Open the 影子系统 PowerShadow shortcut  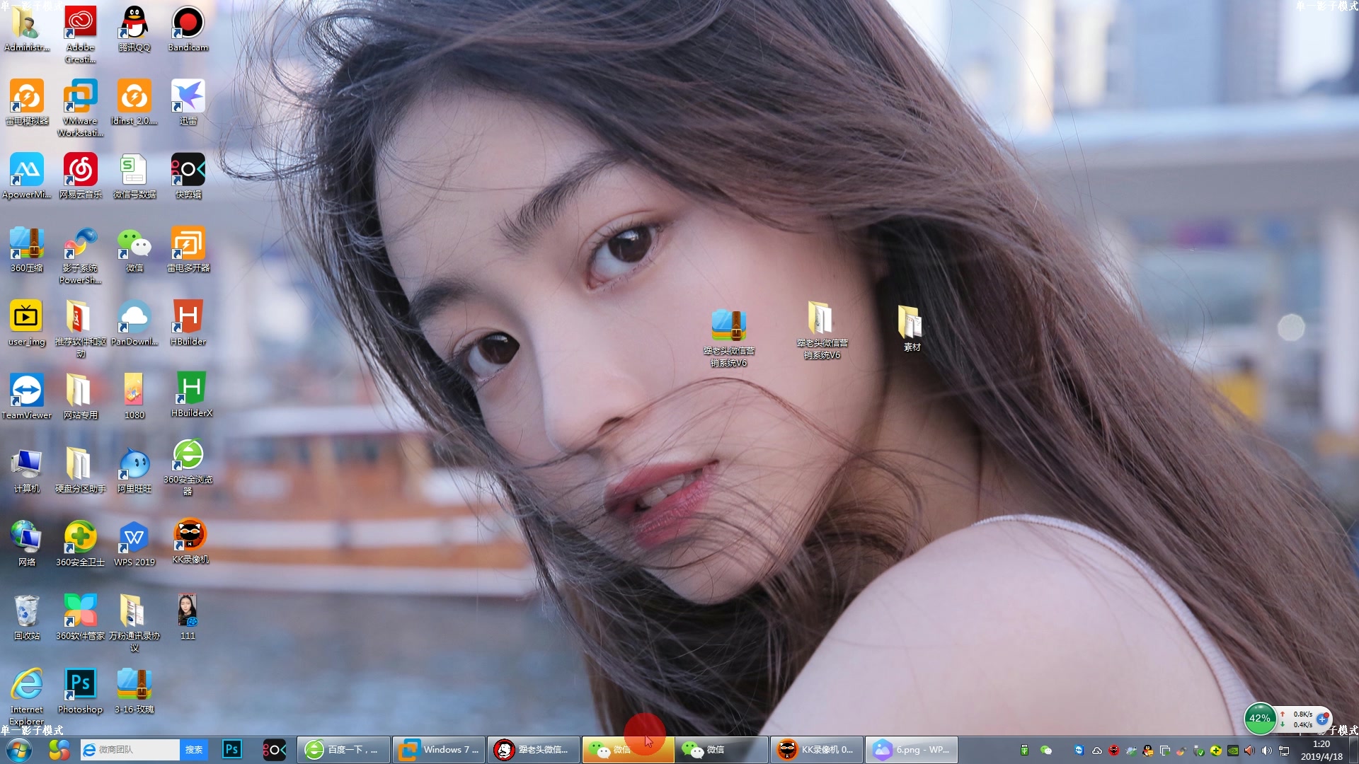80,255
